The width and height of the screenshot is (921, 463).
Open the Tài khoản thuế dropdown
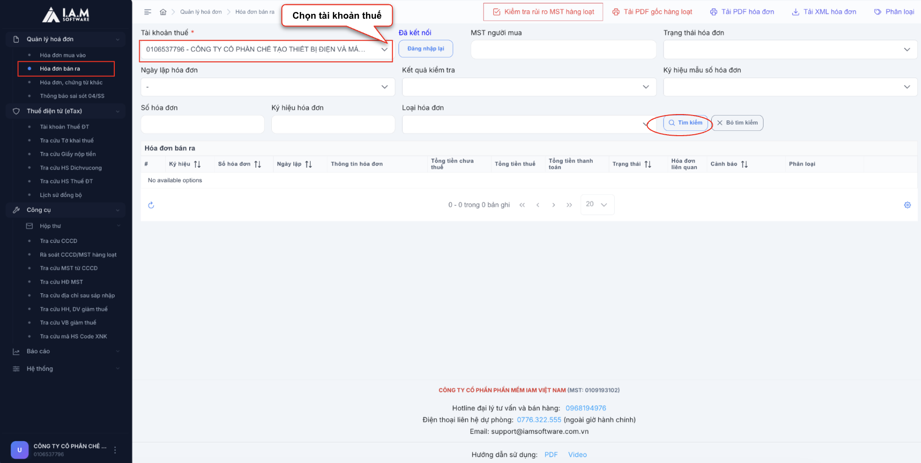[266, 49]
